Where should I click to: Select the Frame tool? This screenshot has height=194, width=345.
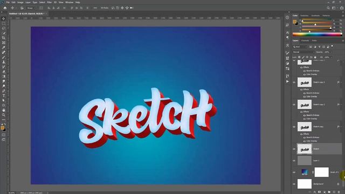4,43
